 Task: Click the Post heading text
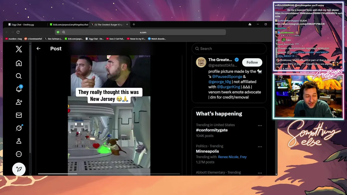pyautogui.click(x=56, y=48)
